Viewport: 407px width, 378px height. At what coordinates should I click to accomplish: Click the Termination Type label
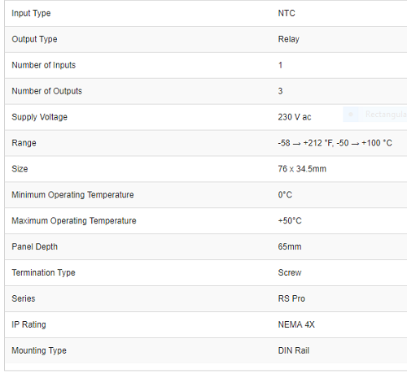(43, 272)
